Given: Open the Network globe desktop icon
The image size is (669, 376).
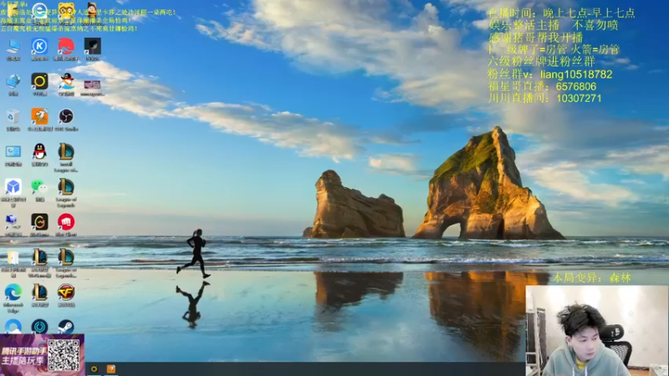Looking at the screenshot, I should click(13, 81).
